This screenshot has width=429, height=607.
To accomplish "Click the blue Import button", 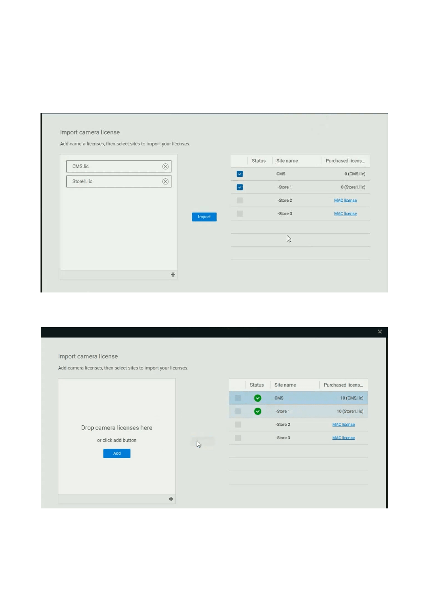I will coord(204,217).
